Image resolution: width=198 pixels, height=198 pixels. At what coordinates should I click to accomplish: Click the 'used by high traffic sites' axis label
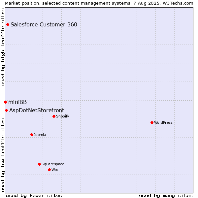click(x=3, y=47)
